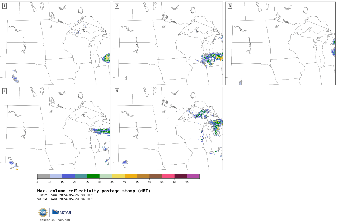
Task: Click the number label in panel 5
Action: point(117,91)
